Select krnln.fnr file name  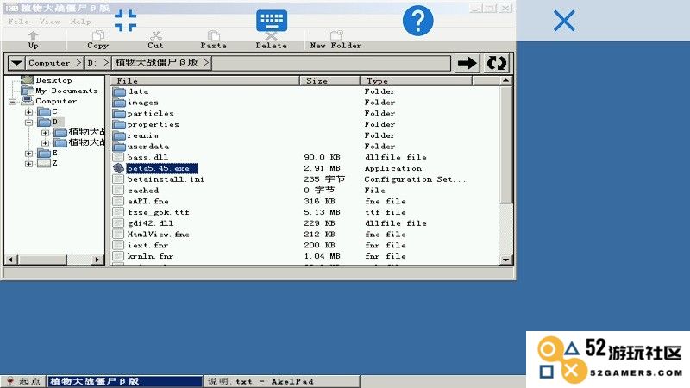coord(150,256)
